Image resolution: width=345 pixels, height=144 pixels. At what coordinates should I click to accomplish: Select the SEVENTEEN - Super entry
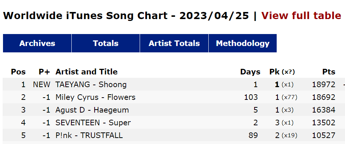[x=174, y=123]
